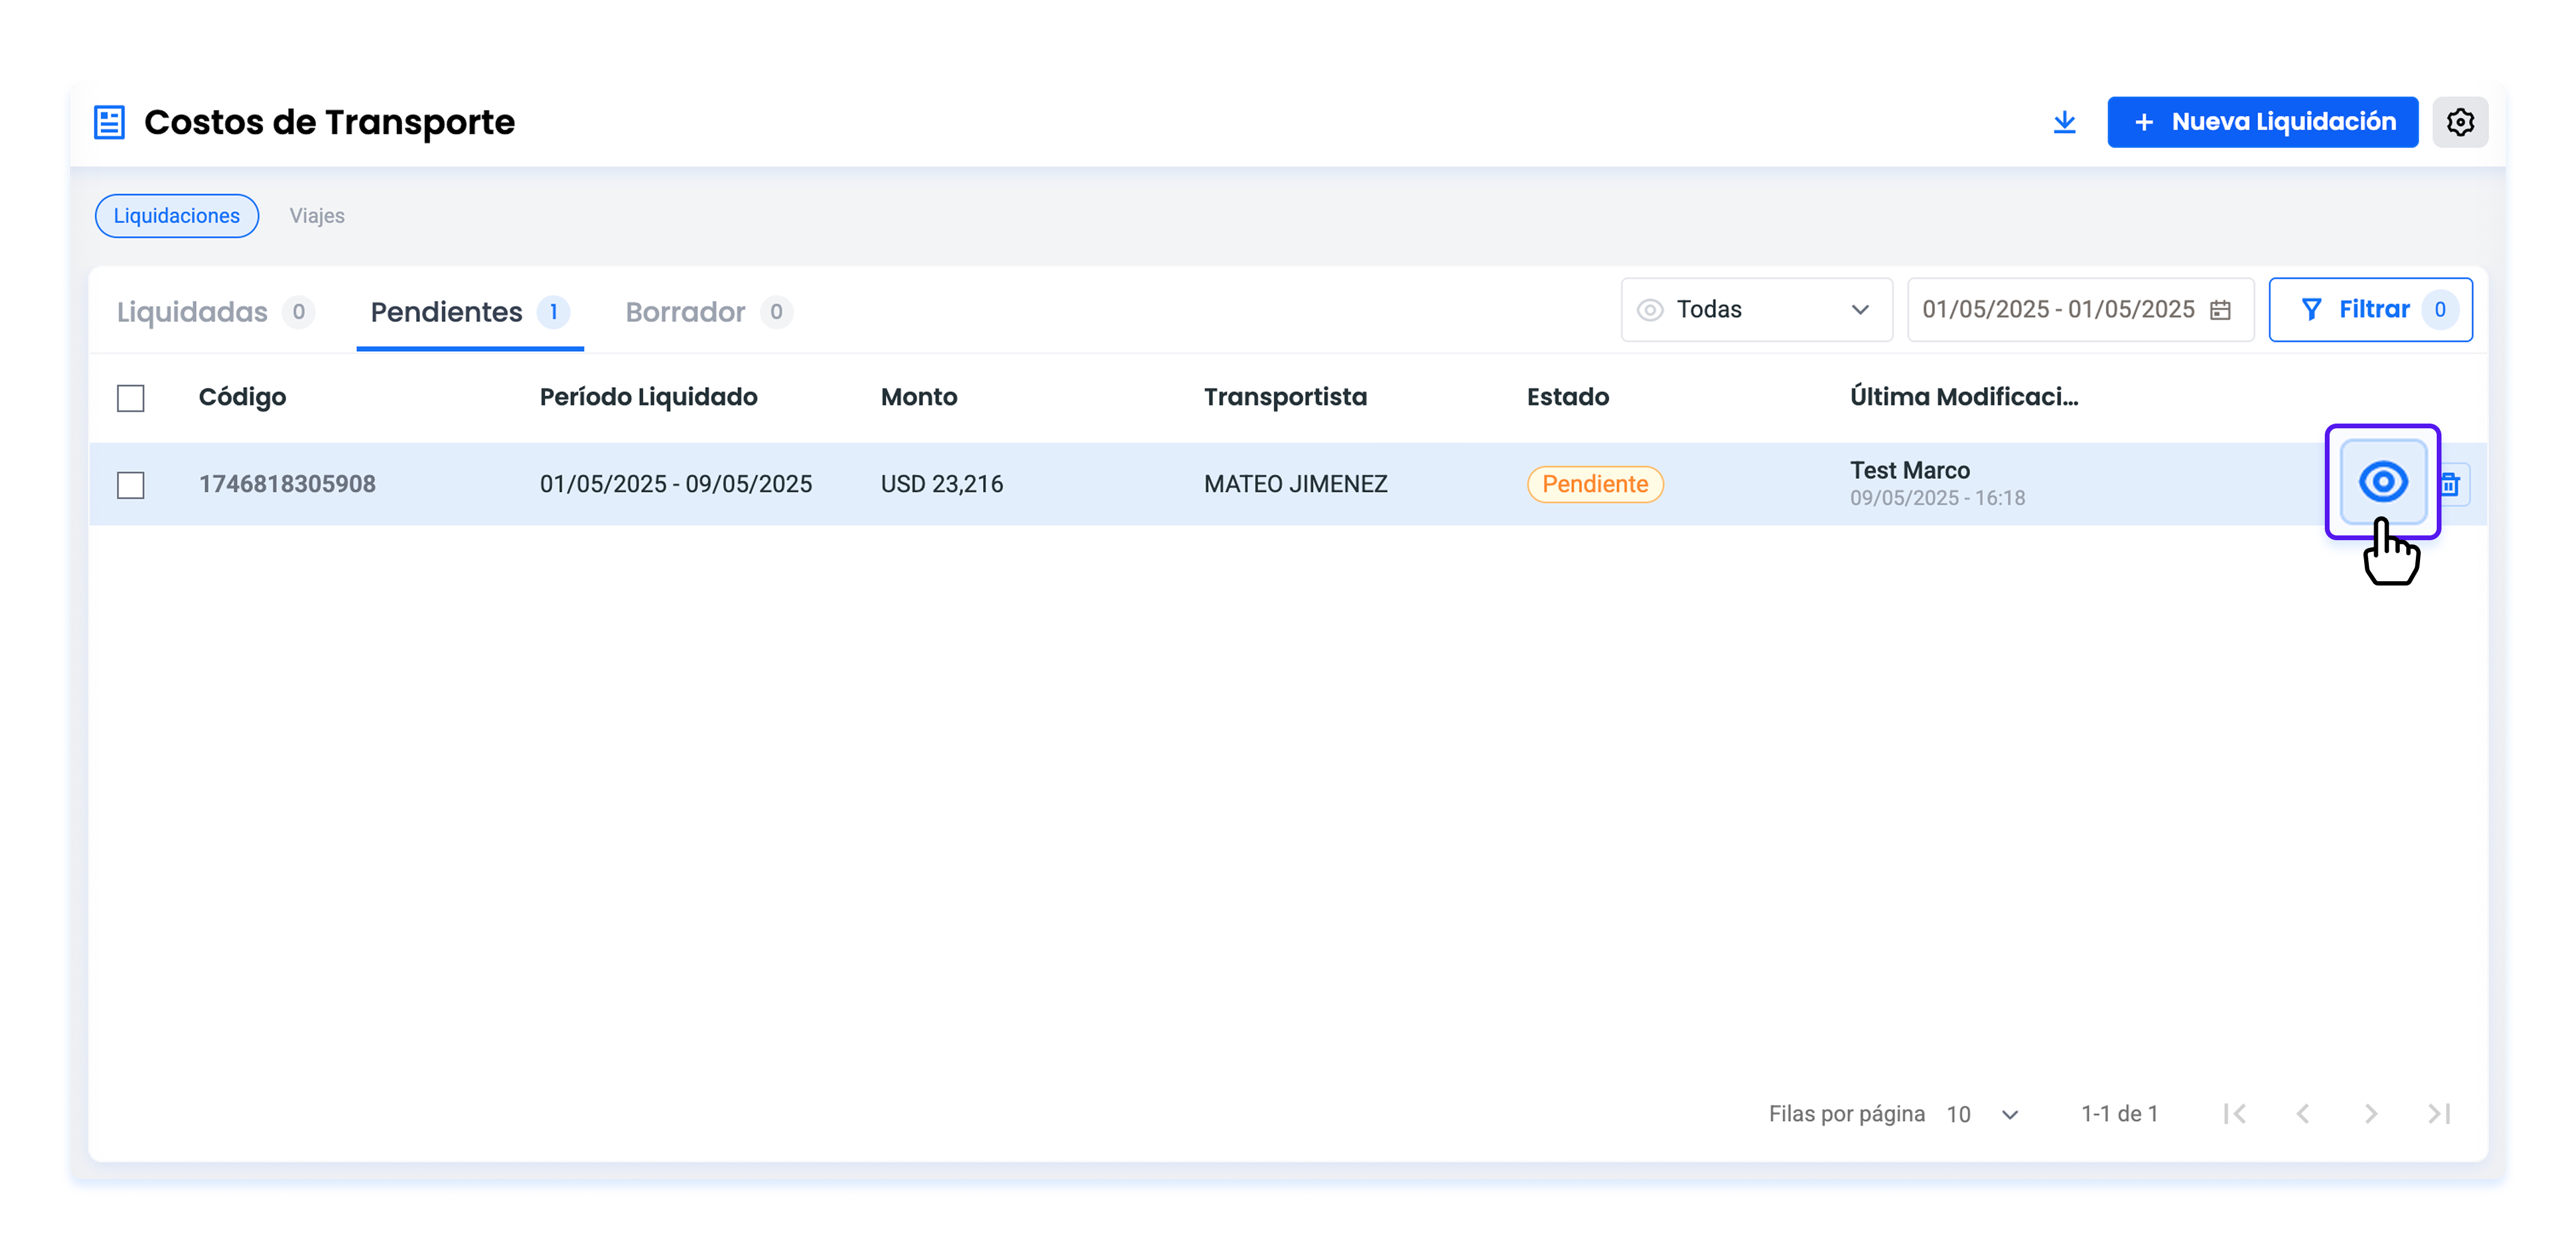Click the Costos de Transporte document icon

pos(109,122)
